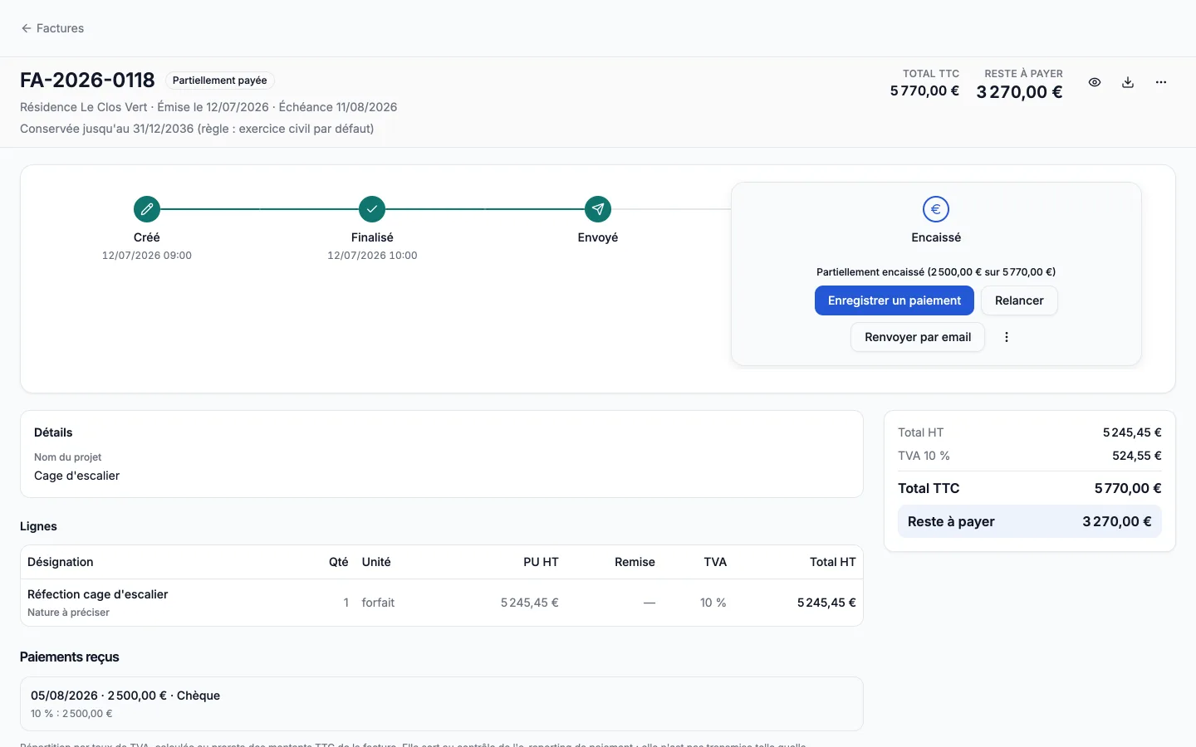Go back to Factures list
The height and width of the screenshot is (747, 1196).
point(52,28)
